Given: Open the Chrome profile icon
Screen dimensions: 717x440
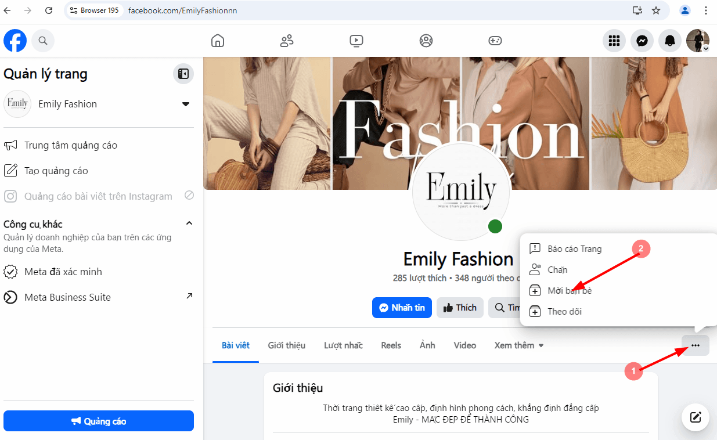Looking at the screenshot, I should (x=685, y=10).
